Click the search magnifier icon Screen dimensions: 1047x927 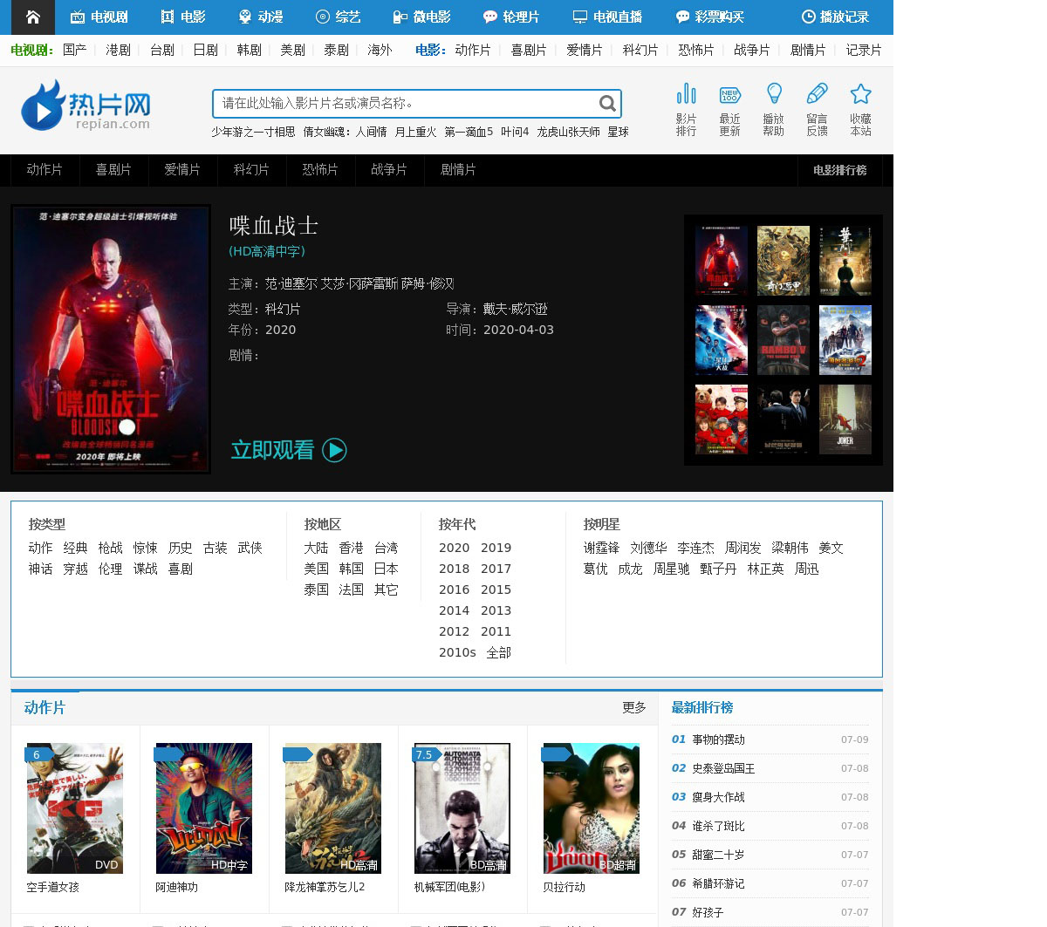607,104
